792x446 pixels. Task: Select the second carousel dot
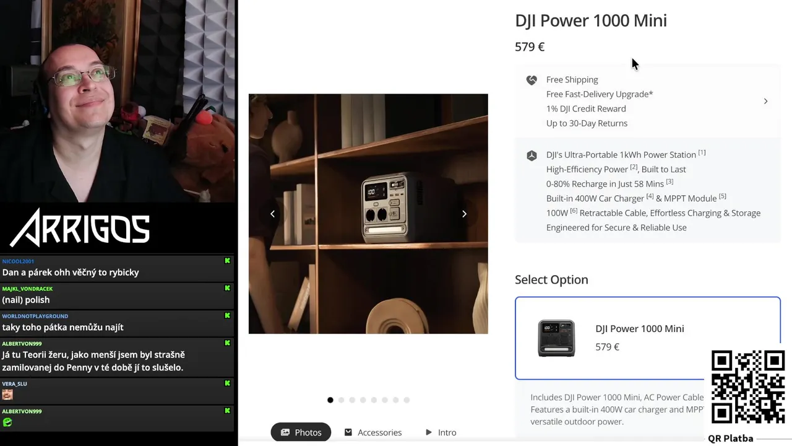click(342, 400)
